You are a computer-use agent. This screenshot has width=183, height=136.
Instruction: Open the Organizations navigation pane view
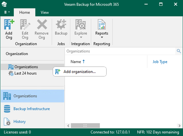pos(25,96)
